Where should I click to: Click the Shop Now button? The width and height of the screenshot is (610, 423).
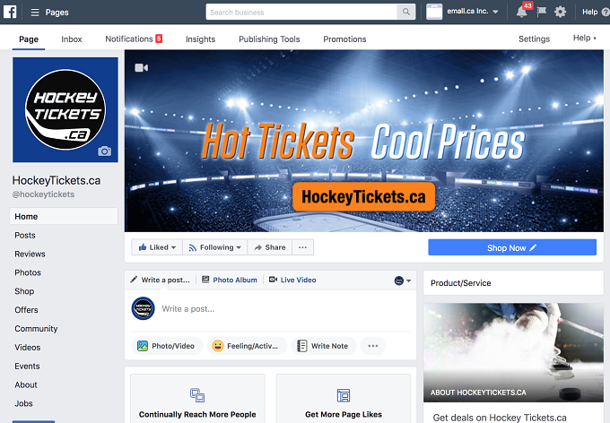[x=512, y=247]
